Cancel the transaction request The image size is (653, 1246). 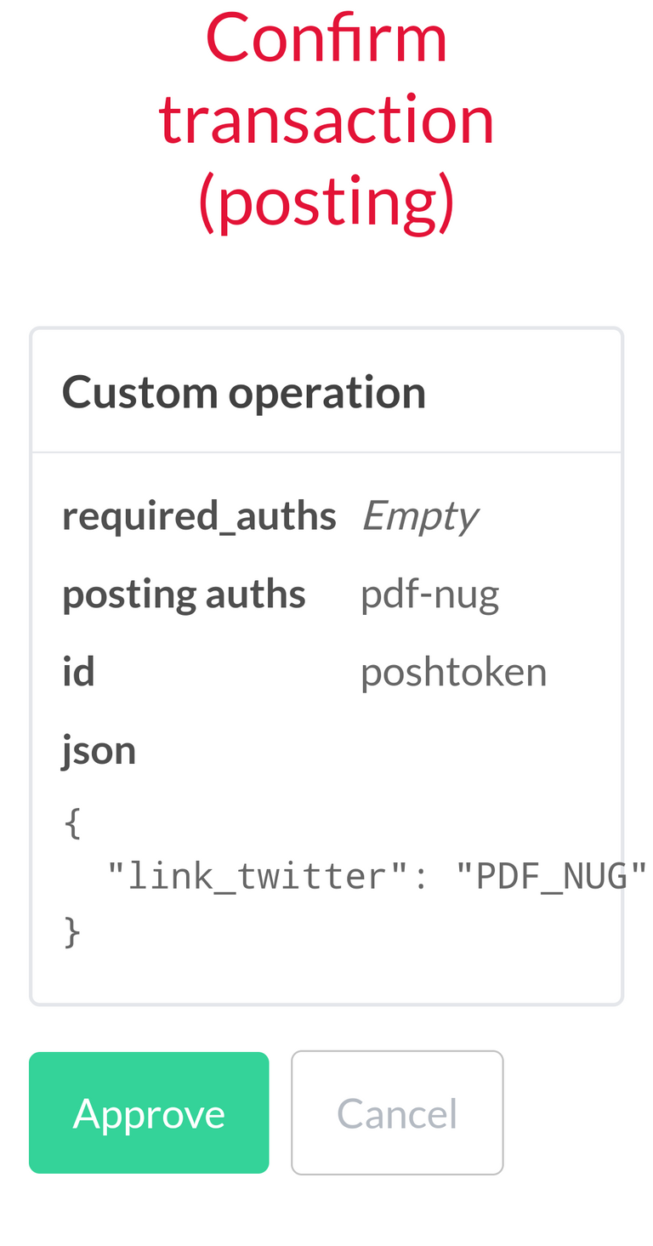coord(397,1112)
